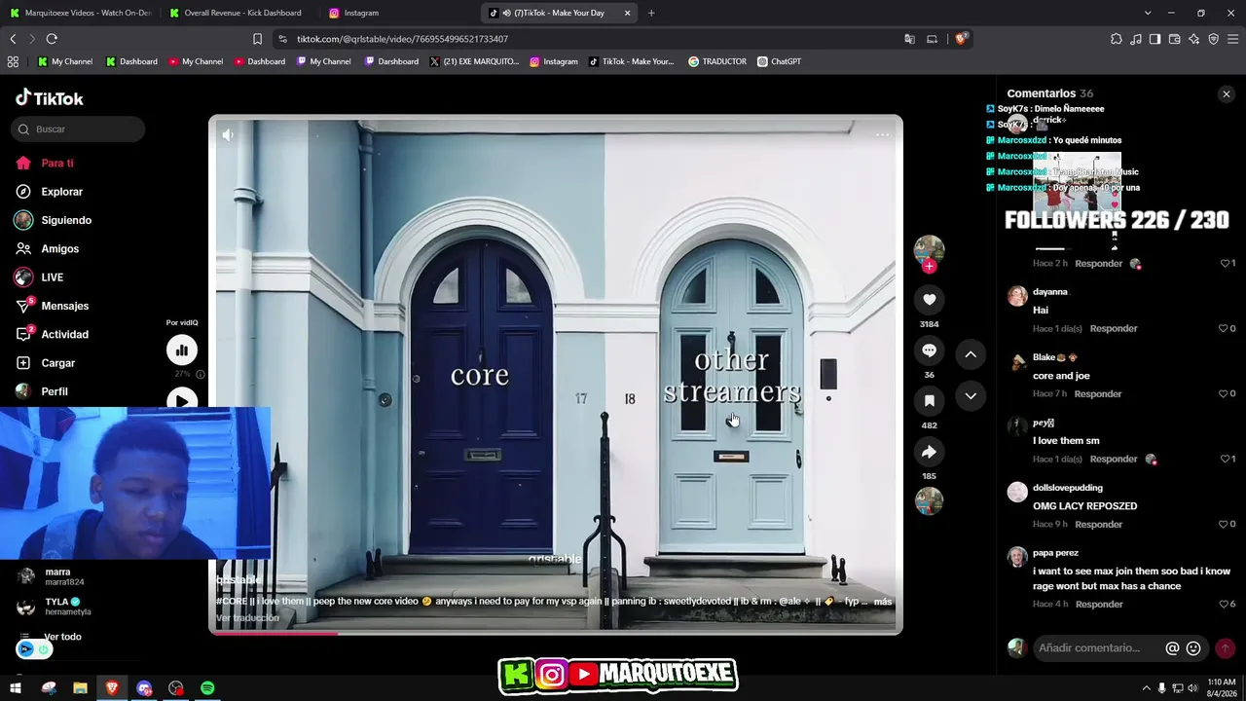Switch to the Marquitoexe Videos browser tab
This screenshot has width=1246, height=701.
click(x=81, y=13)
